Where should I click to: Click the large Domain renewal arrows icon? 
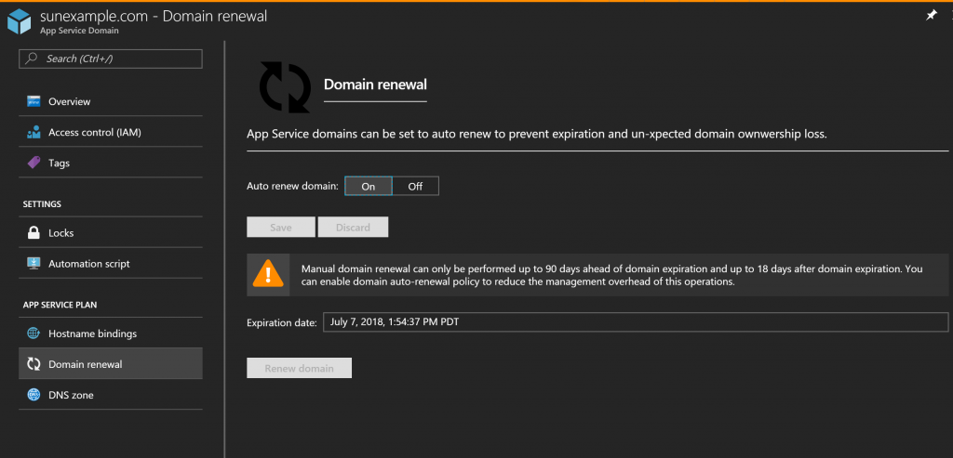[x=283, y=86]
